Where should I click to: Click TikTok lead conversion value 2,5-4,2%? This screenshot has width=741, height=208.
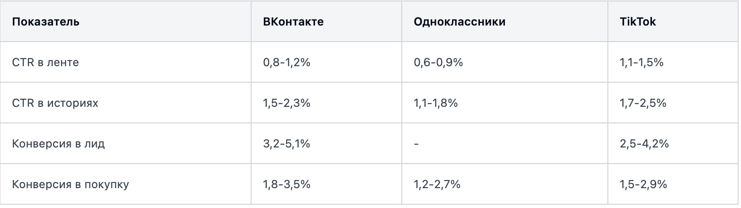(644, 144)
